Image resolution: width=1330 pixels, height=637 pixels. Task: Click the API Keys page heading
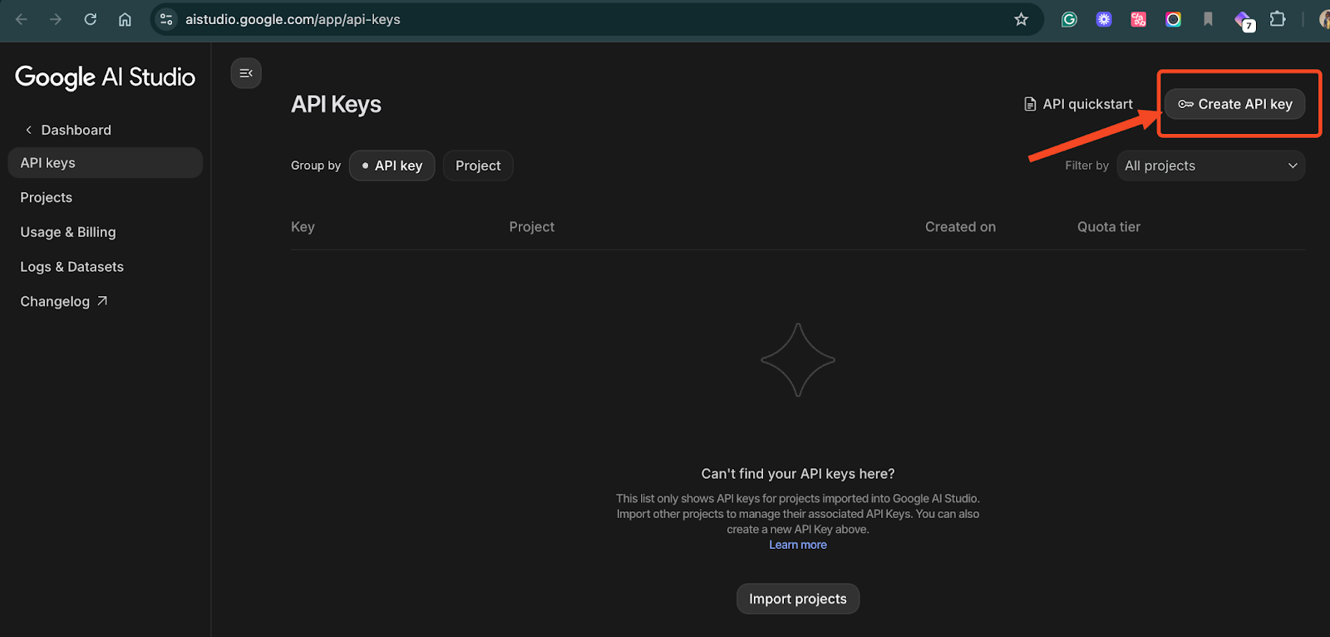tap(336, 104)
